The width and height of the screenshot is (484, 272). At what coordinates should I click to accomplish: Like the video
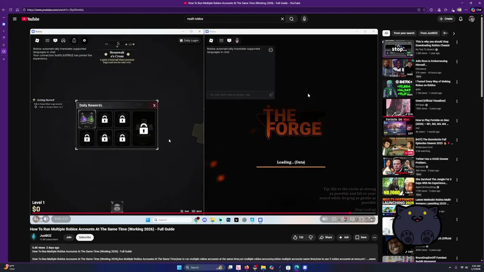tap(298, 237)
